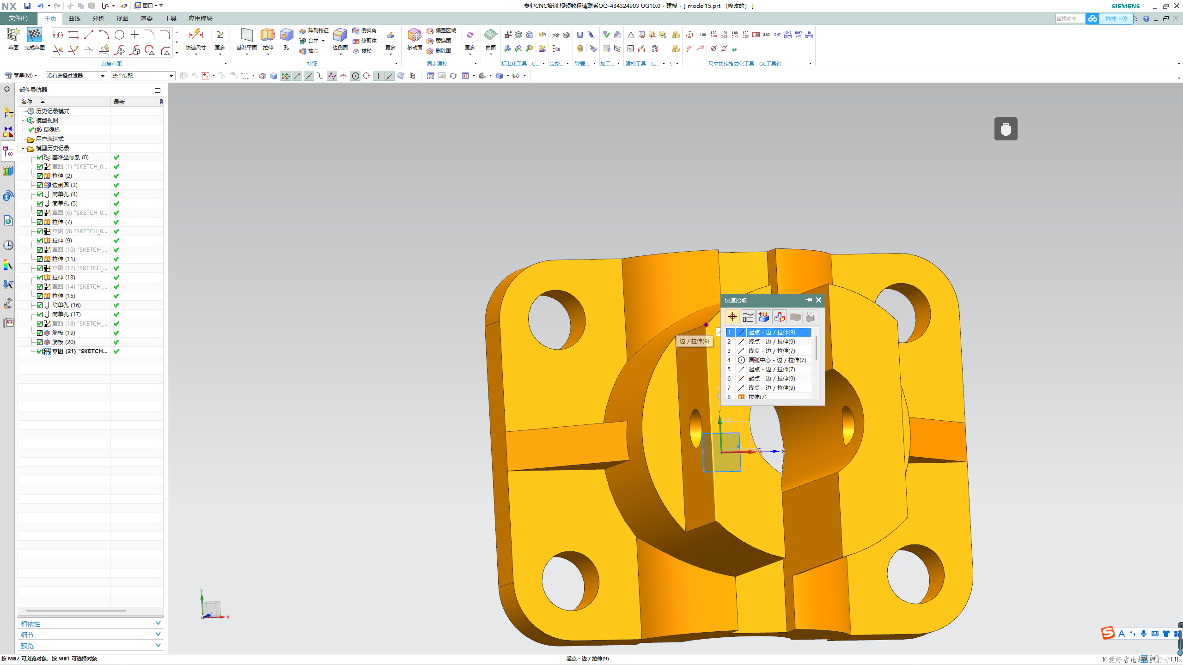Click the 删除面 delete face tool

(x=439, y=51)
